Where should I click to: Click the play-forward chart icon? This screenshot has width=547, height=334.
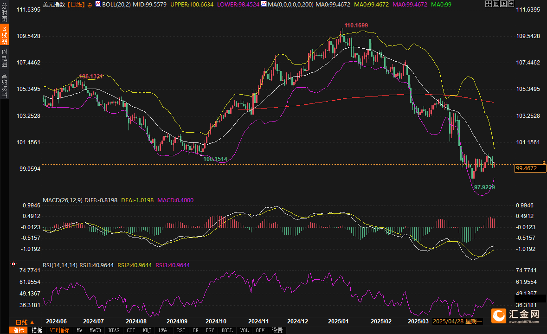click(x=503, y=4)
